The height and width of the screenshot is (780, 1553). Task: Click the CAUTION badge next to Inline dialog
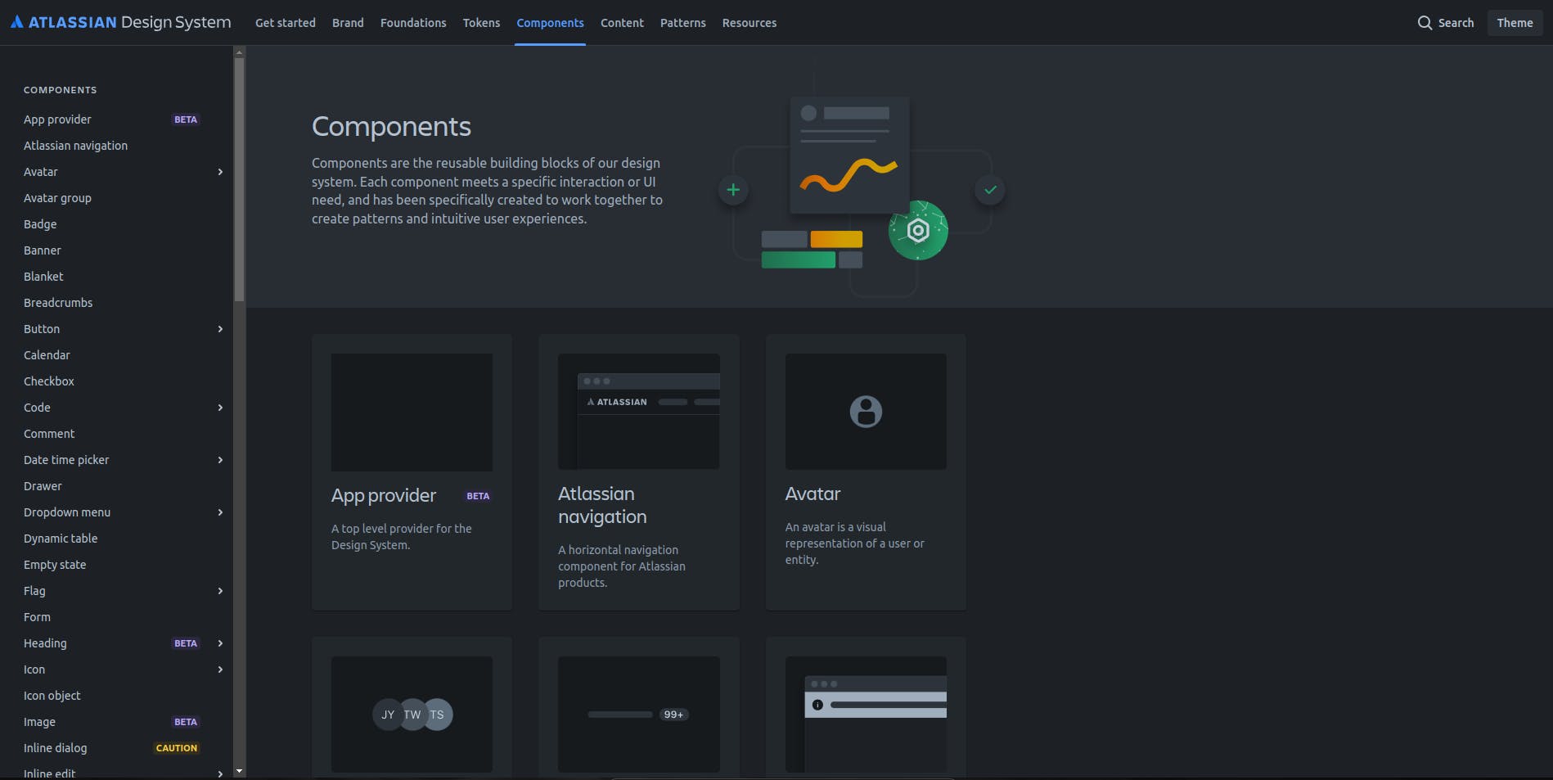[x=177, y=748]
